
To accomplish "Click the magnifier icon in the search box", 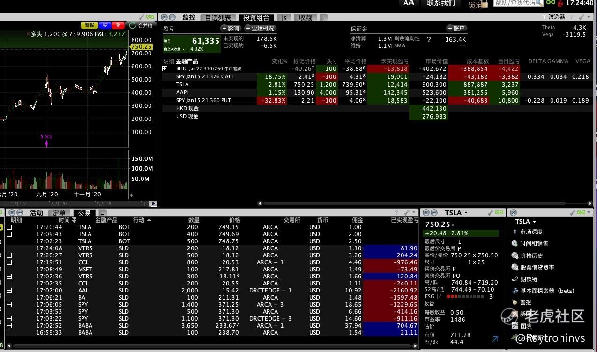I will click(538, 3).
